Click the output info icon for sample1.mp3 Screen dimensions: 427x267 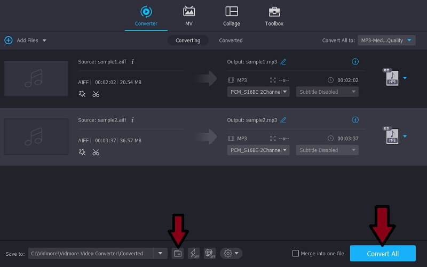coord(355,62)
